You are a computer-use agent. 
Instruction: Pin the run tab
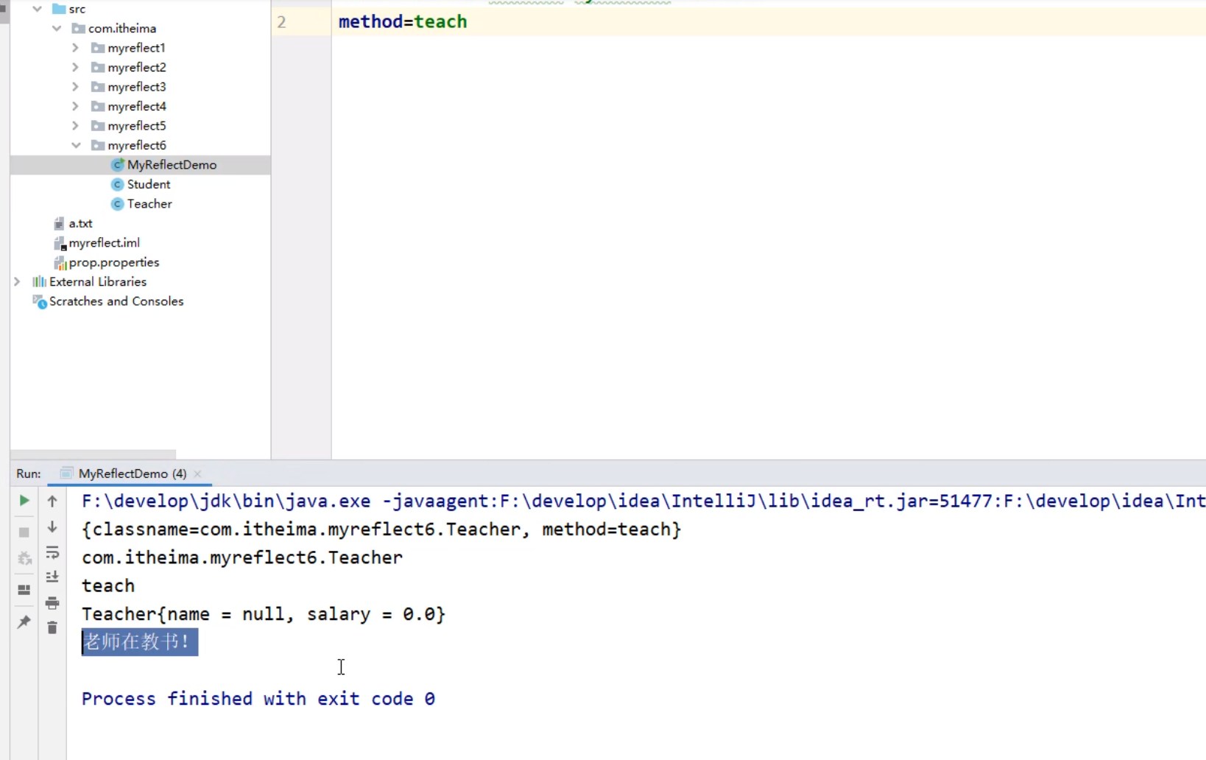[x=24, y=622]
